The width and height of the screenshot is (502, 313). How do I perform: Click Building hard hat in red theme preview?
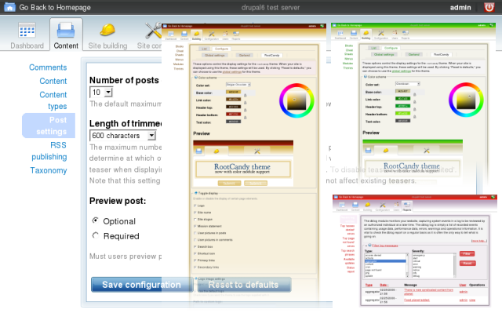(x=368, y=205)
